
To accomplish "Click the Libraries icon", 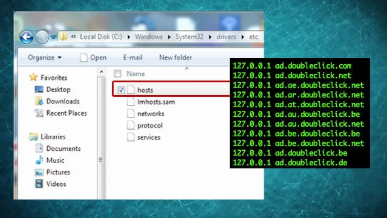I will click(33, 137).
